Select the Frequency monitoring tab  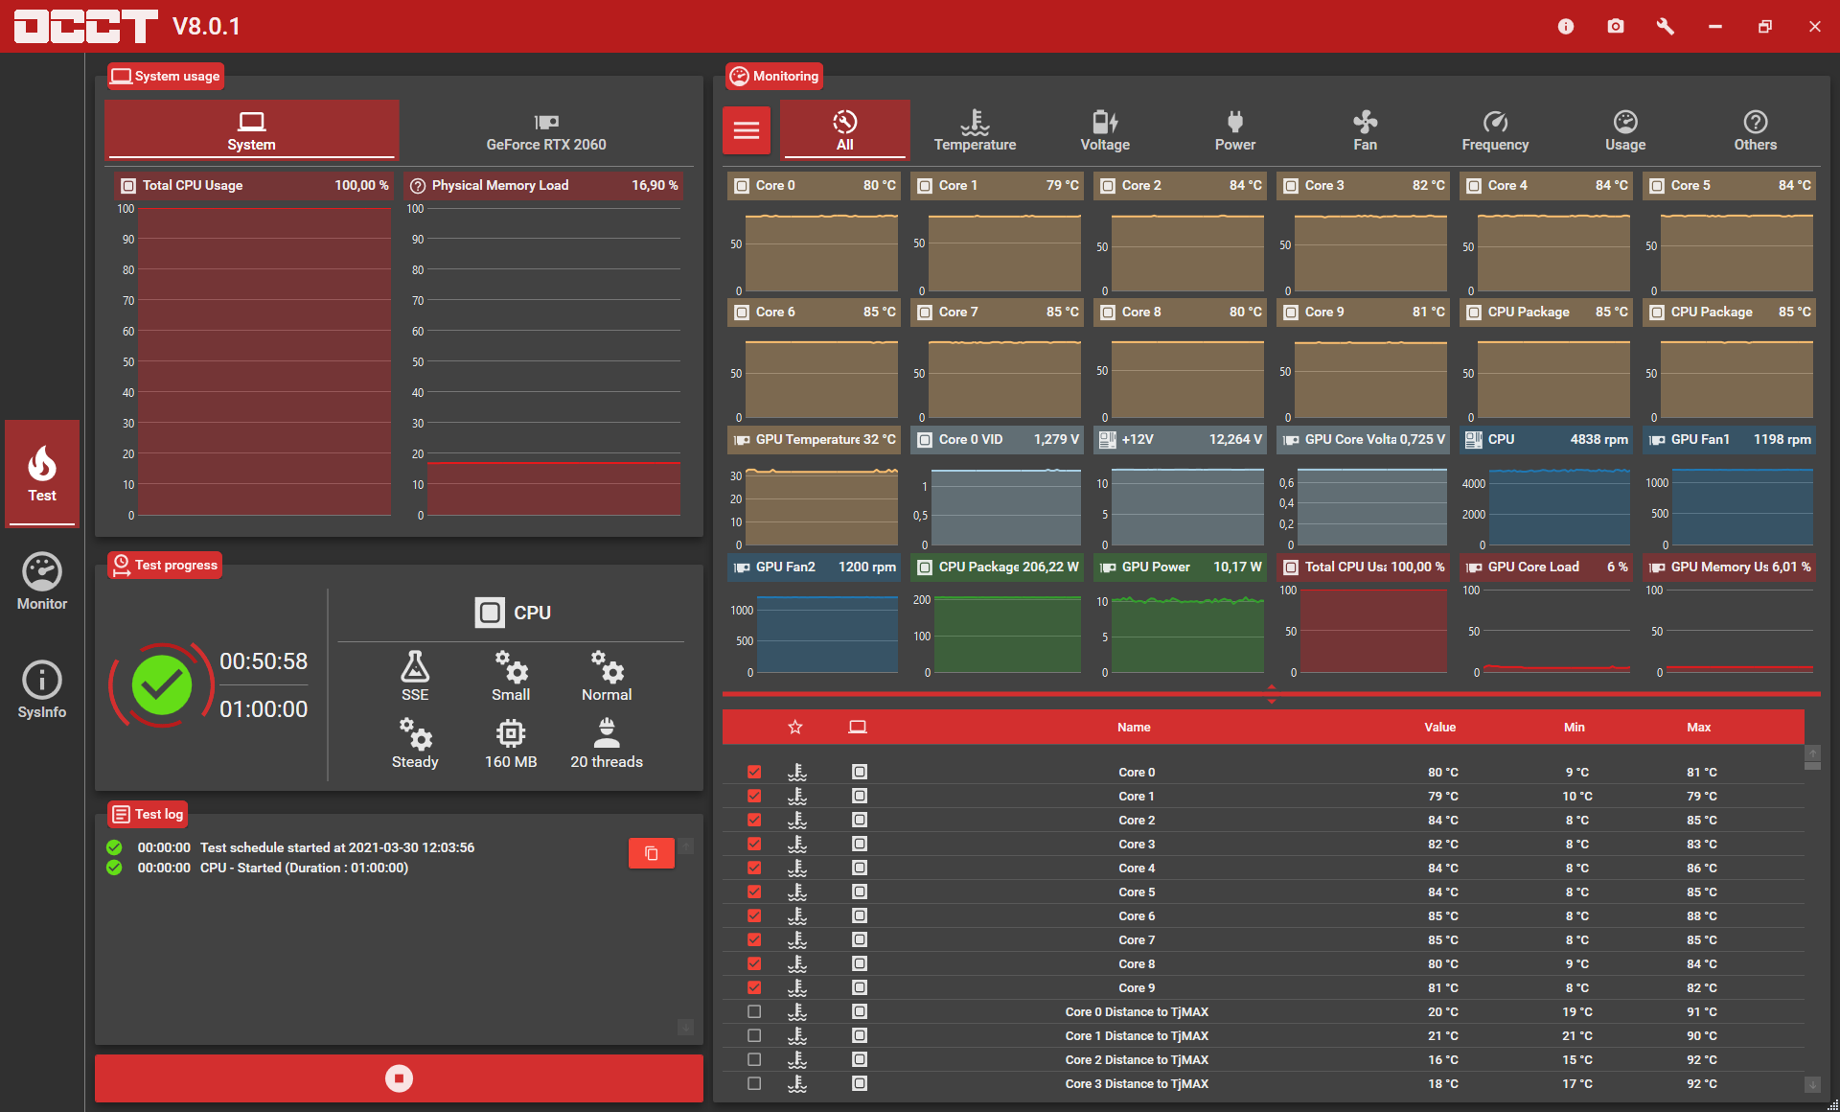[1495, 130]
